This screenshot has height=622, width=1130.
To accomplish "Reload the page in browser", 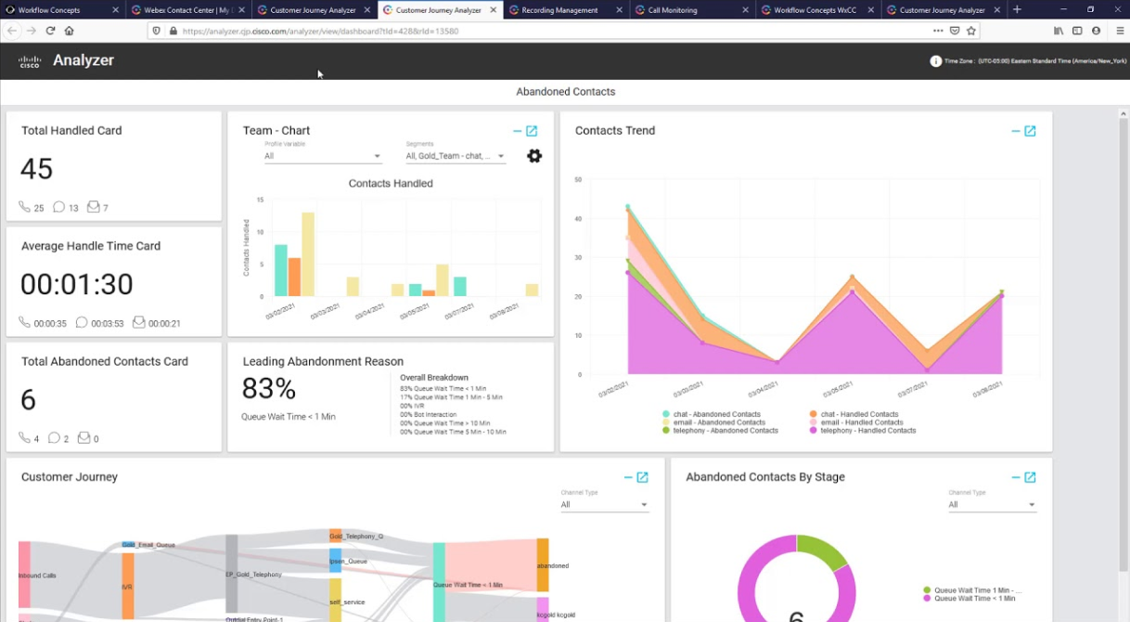I will pyautogui.click(x=50, y=31).
